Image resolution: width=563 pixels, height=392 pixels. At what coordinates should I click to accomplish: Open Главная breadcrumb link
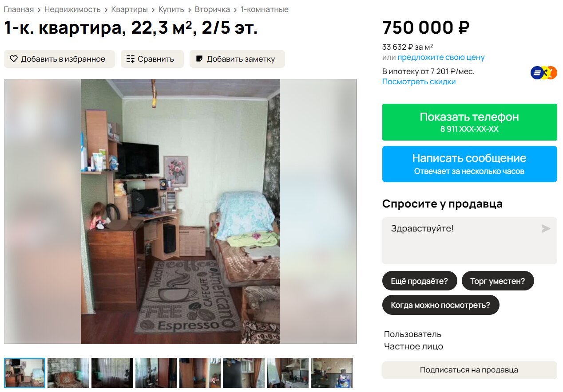(x=19, y=9)
